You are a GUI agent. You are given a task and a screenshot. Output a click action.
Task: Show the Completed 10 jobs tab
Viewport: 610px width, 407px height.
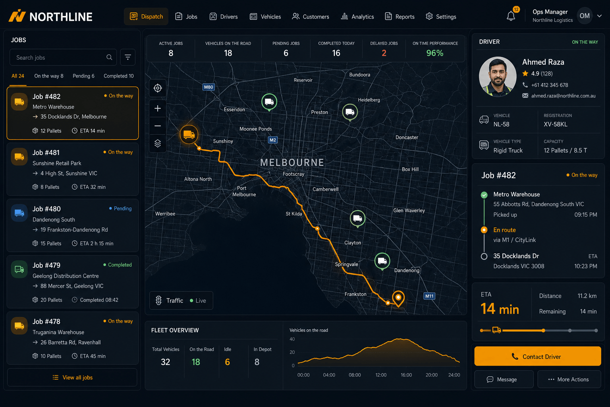(x=119, y=76)
